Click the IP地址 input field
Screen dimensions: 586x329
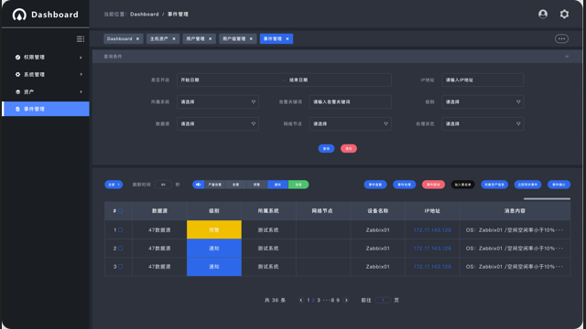tap(483, 80)
